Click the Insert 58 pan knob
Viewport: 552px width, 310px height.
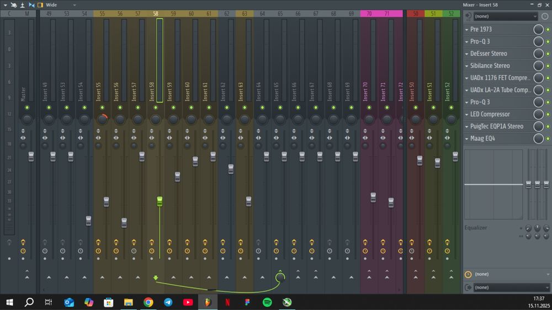coord(156,119)
